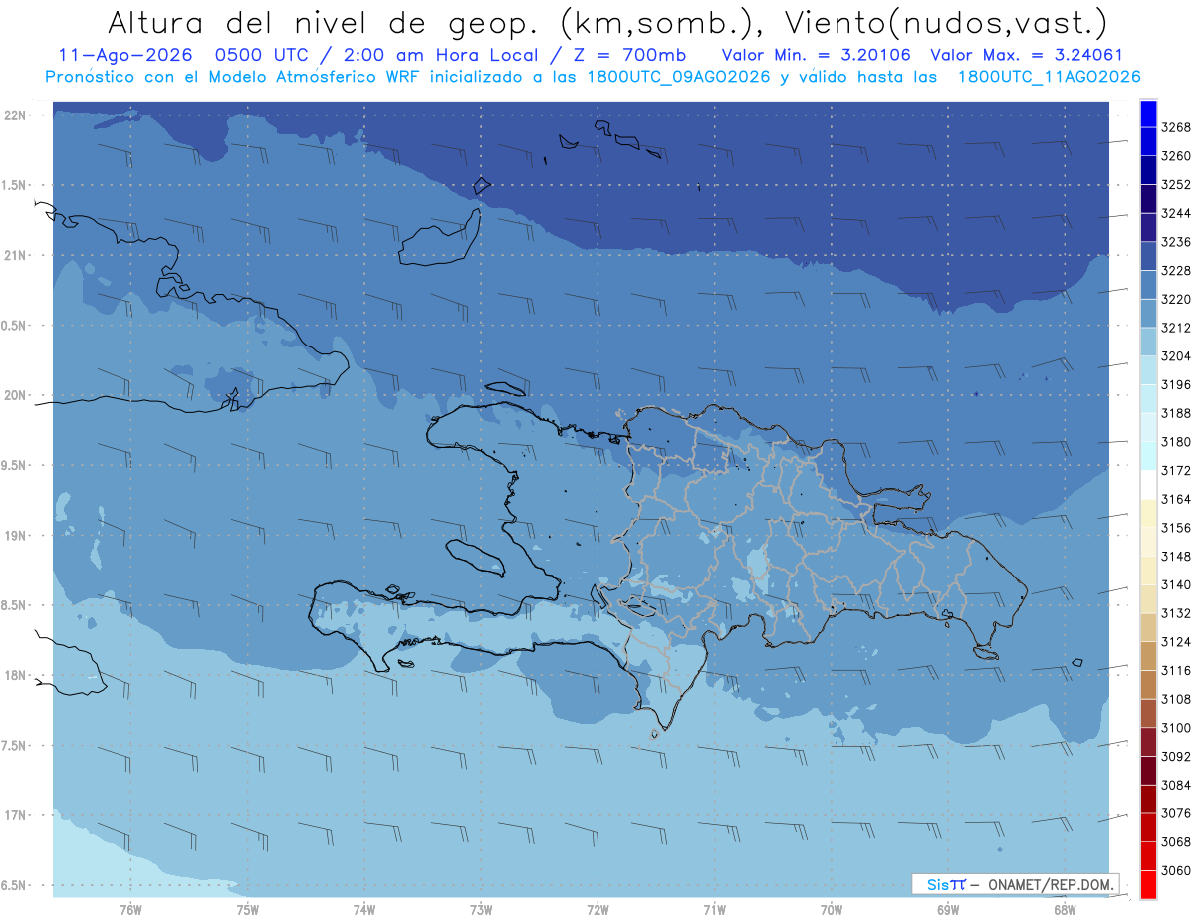The width and height of the screenshot is (1195, 923).
Task: Click the colorbar value '3108'
Action: coord(1176,699)
